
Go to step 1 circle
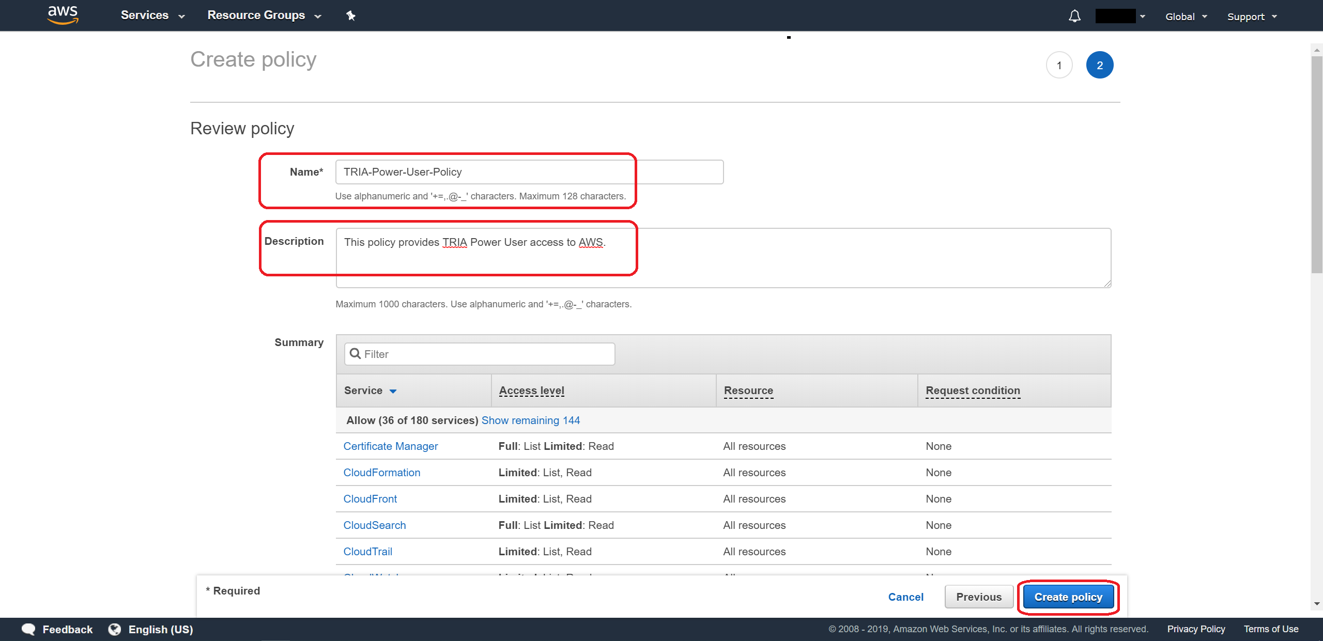1059,65
